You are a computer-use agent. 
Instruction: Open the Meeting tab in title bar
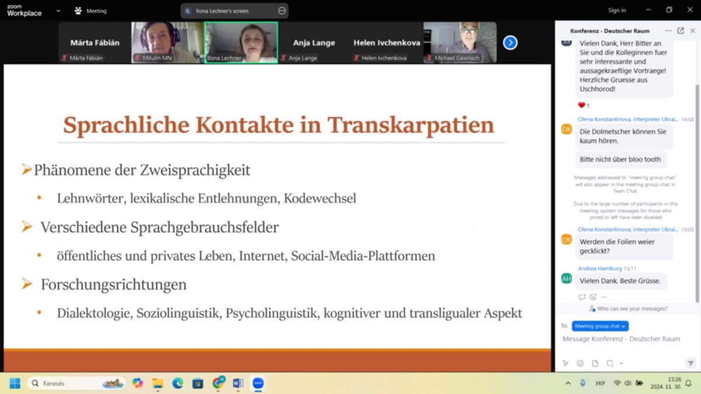click(91, 11)
